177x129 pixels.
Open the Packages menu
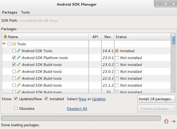coord(10,12)
